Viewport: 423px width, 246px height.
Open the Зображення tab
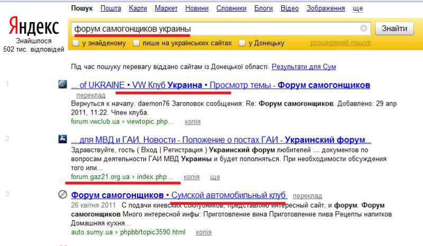tap(326, 8)
